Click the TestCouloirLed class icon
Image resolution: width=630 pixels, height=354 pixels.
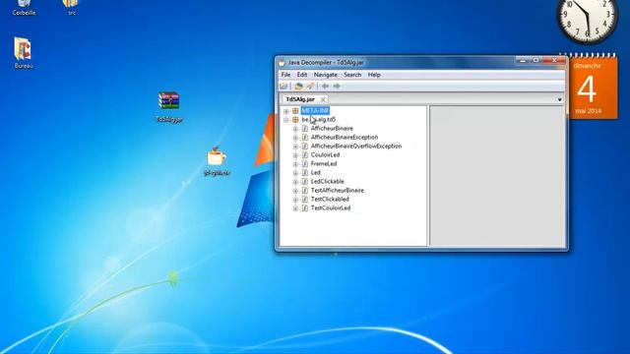[x=305, y=207]
